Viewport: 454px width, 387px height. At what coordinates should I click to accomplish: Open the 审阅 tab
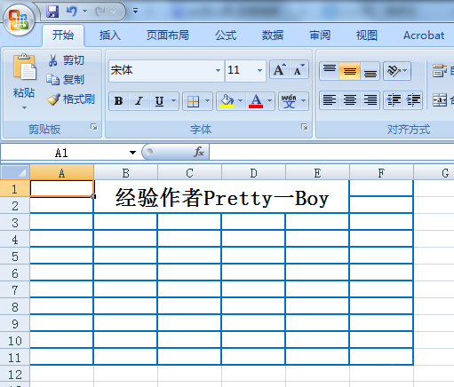(320, 36)
